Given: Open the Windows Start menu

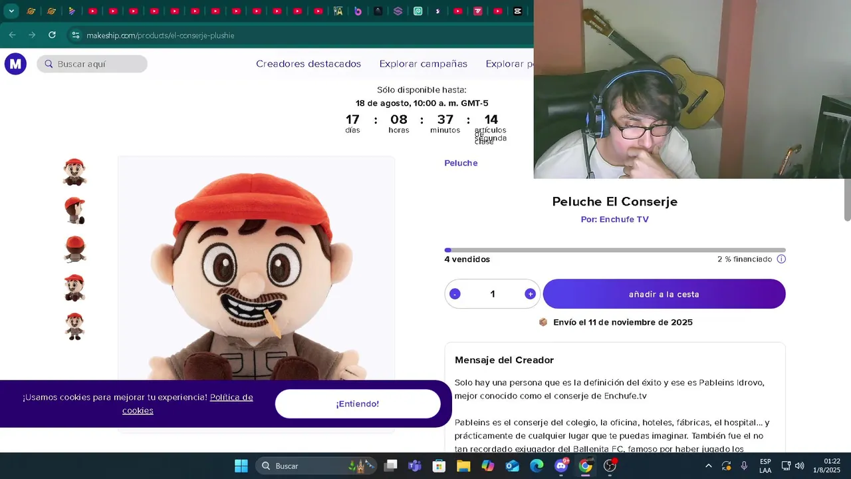Looking at the screenshot, I should pyautogui.click(x=241, y=466).
